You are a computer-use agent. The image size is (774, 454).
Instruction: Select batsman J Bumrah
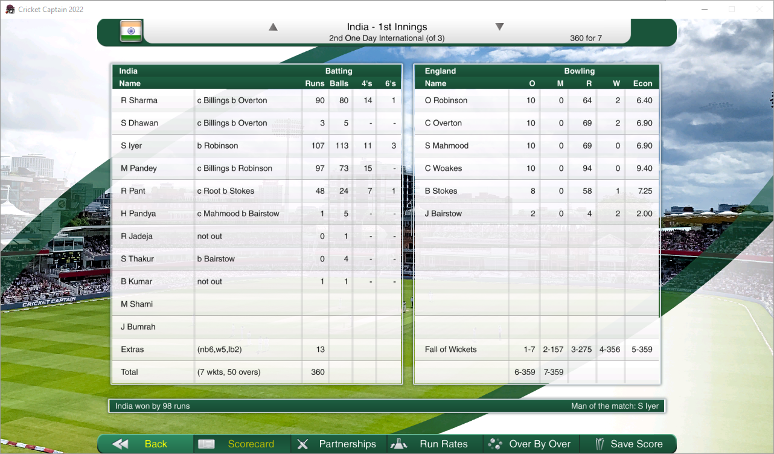138,327
